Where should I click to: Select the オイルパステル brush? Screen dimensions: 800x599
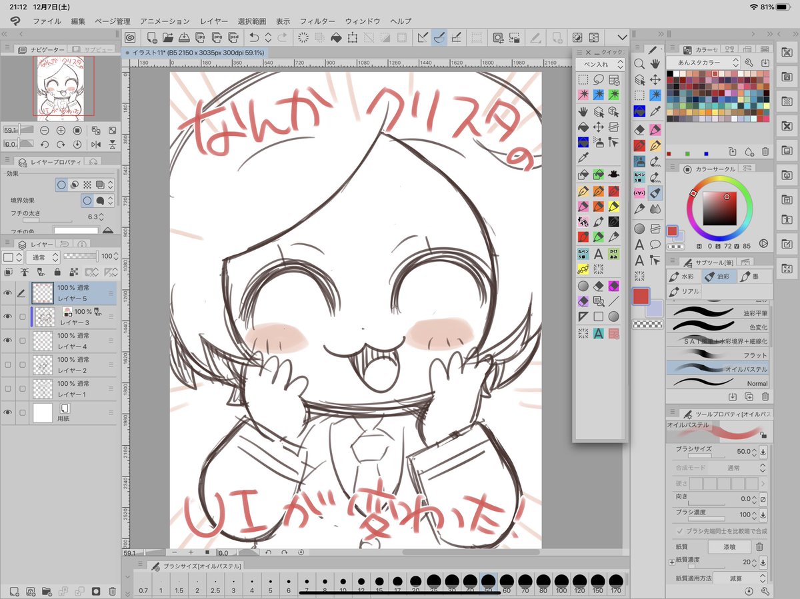(719, 368)
